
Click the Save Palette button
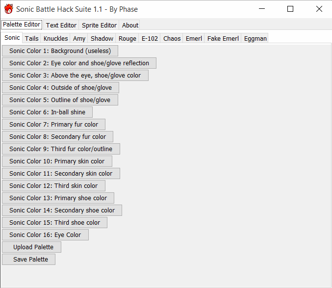click(x=28, y=259)
